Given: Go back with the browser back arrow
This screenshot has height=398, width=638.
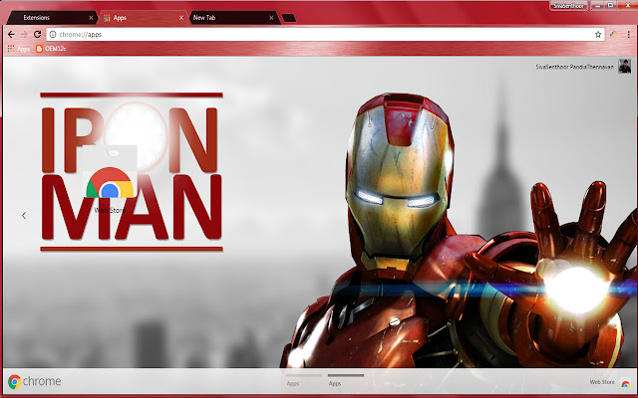Looking at the screenshot, I should 11,35.
